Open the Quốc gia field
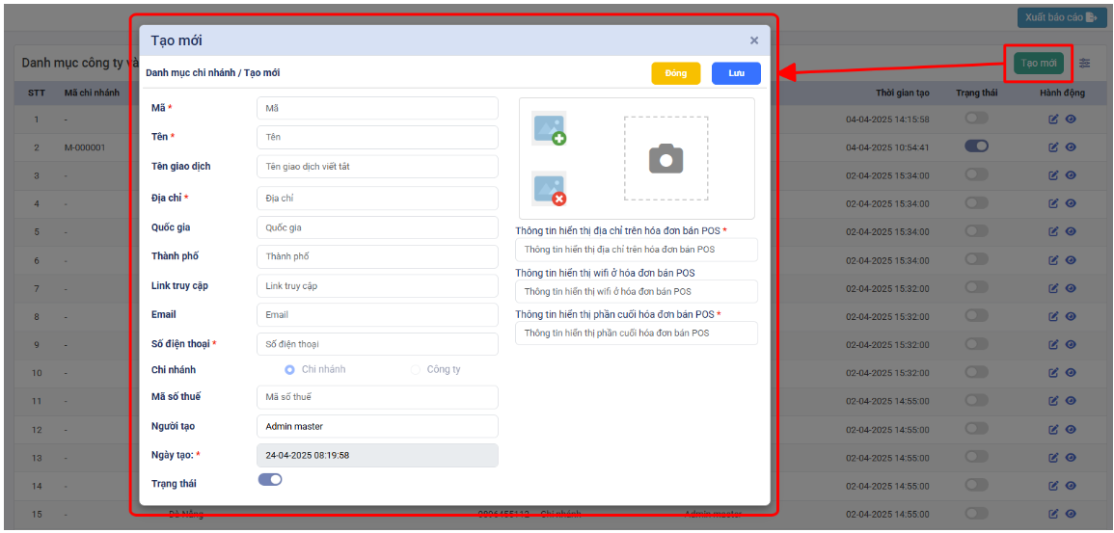The height and width of the screenshot is (533, 1114). (x=377, y=227)
